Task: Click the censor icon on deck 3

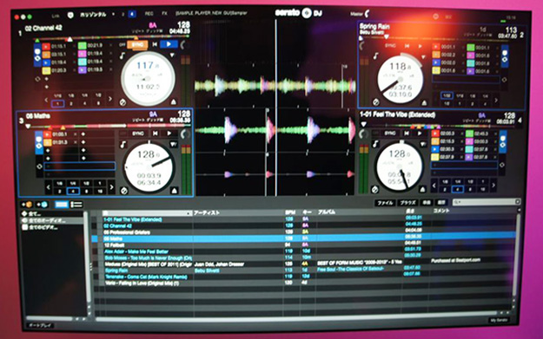Action: point(123,191)
